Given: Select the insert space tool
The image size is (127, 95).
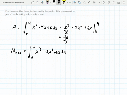Looking at the screenshot, I should (42, 2).
